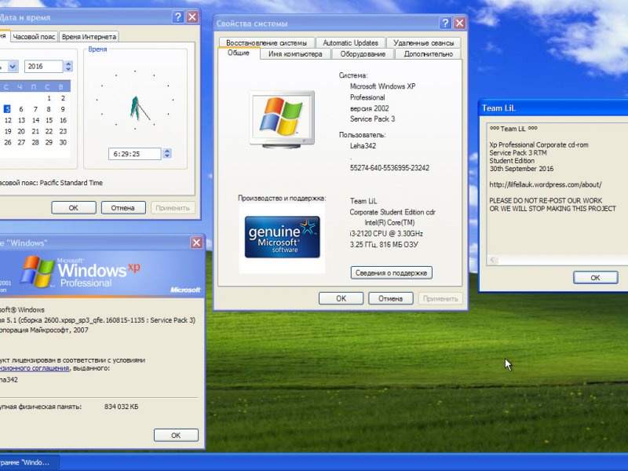
Task: Open the taskbar Windows program button
Action: tap(28, 462)
